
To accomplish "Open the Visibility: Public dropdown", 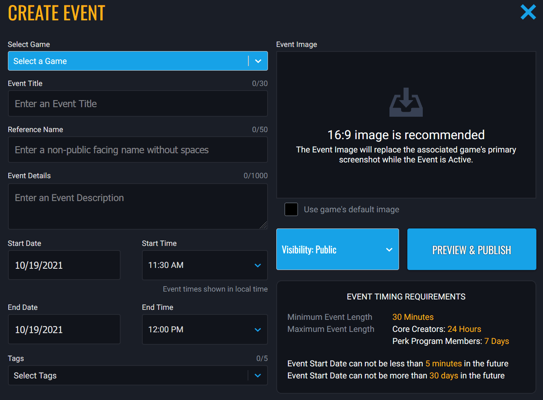I will pyautogui.click(x=337, y=249).
